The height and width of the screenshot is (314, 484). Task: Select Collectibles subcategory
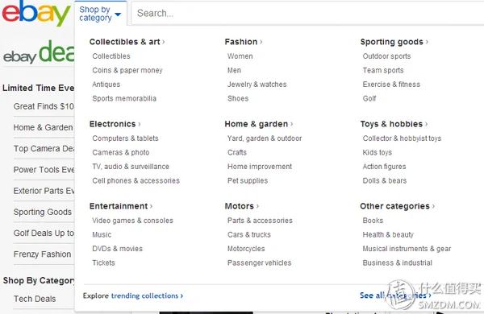(111, 56)
